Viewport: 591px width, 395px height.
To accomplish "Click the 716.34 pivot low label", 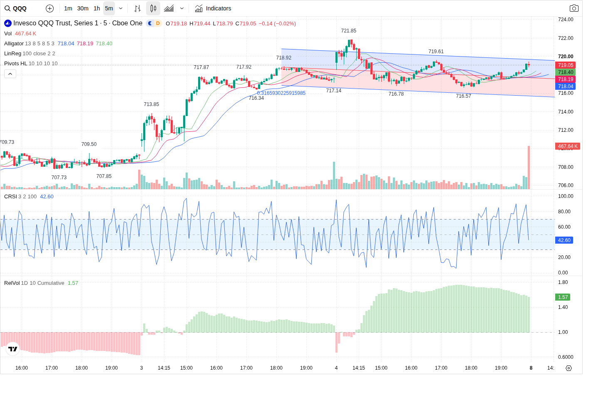I will 256,98.
